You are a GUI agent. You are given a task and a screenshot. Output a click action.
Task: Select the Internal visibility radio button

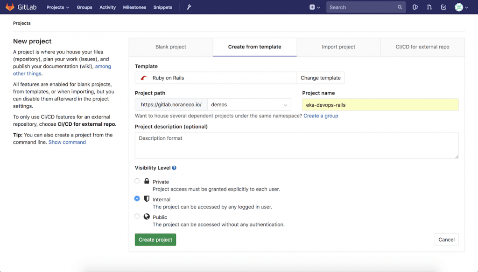tap(137, 199)
